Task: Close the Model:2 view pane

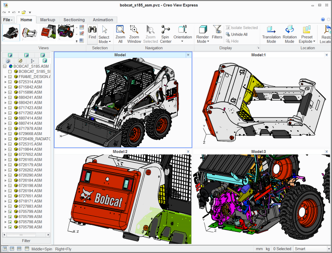Action: pyautogui.click(x=188, y=152)
